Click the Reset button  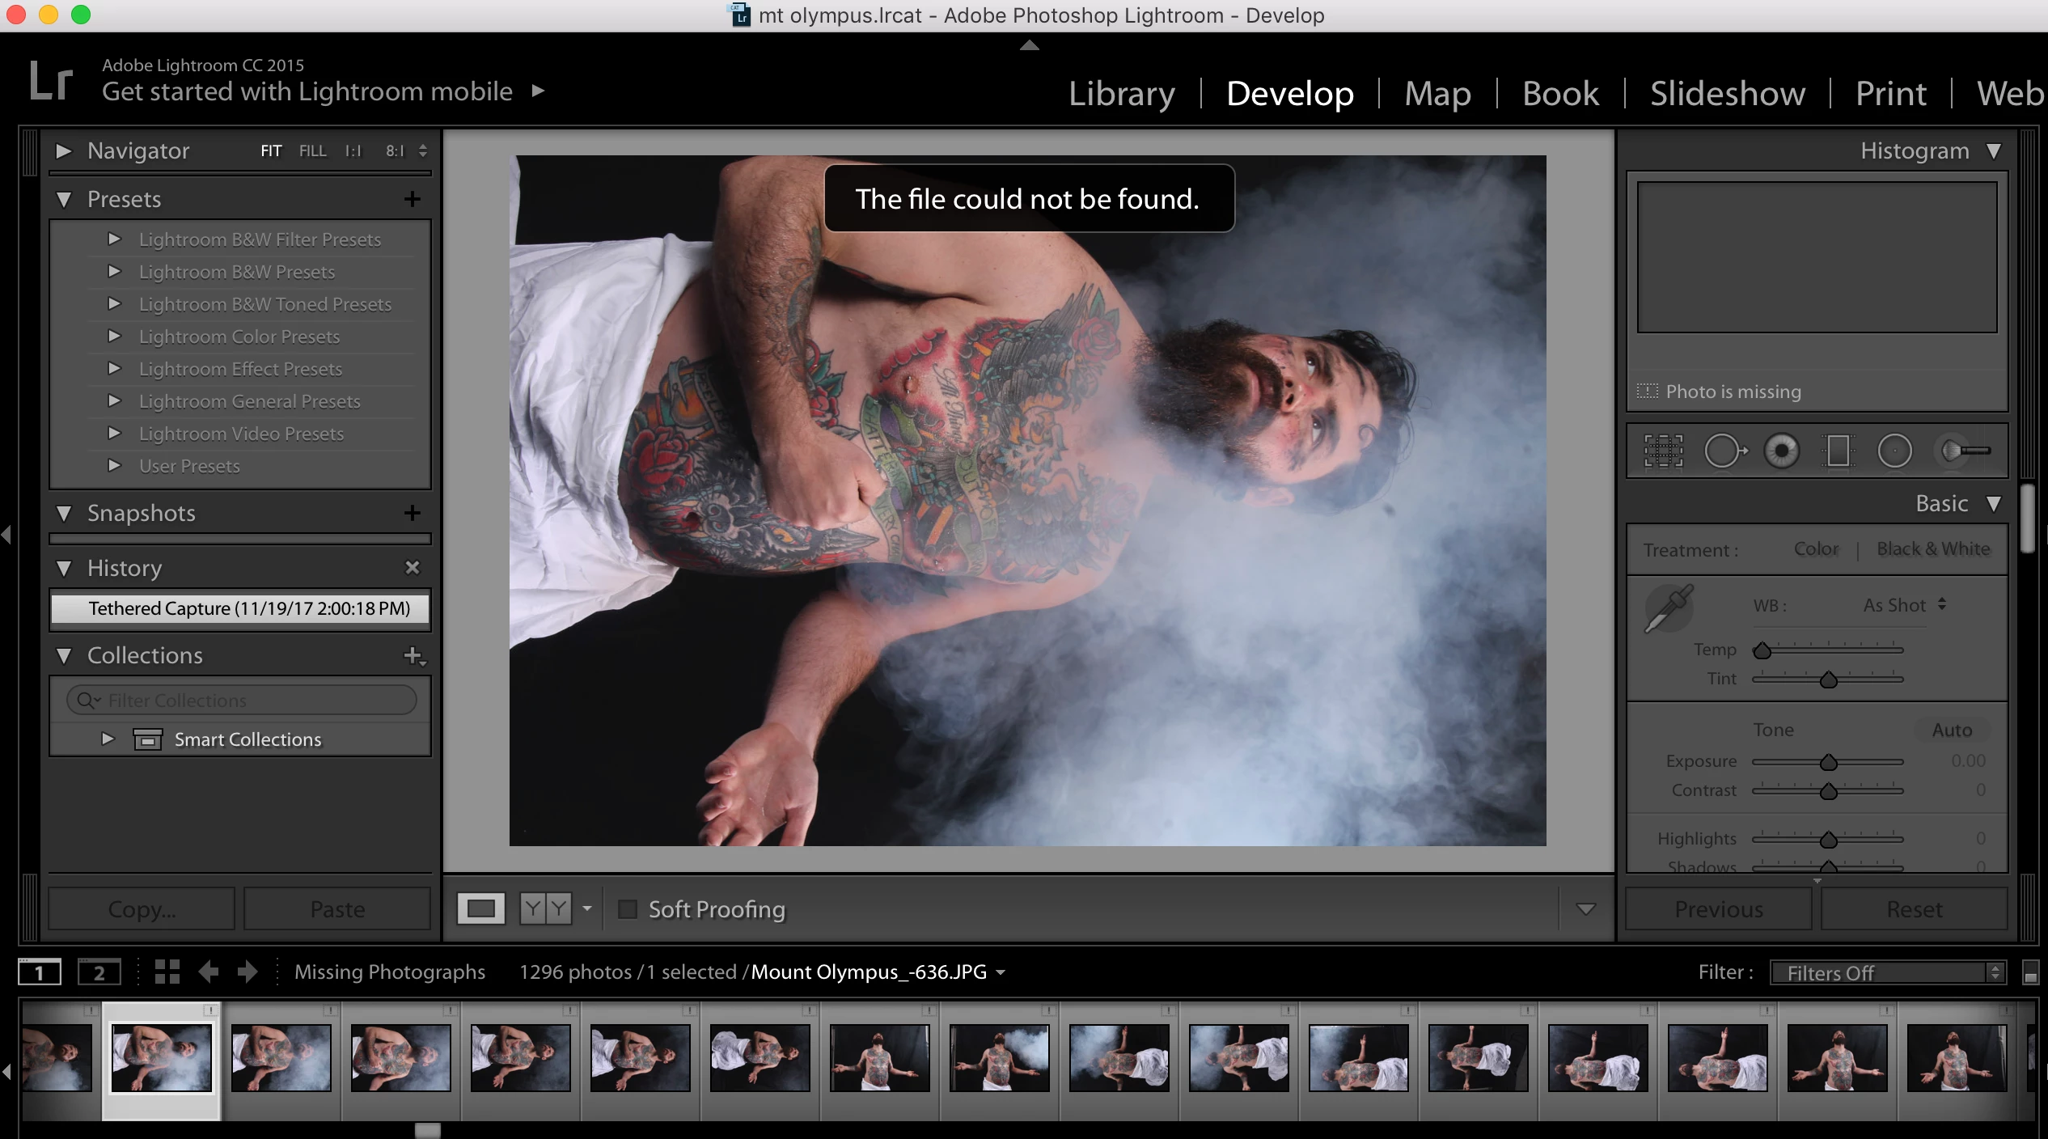coord(1914,909)
